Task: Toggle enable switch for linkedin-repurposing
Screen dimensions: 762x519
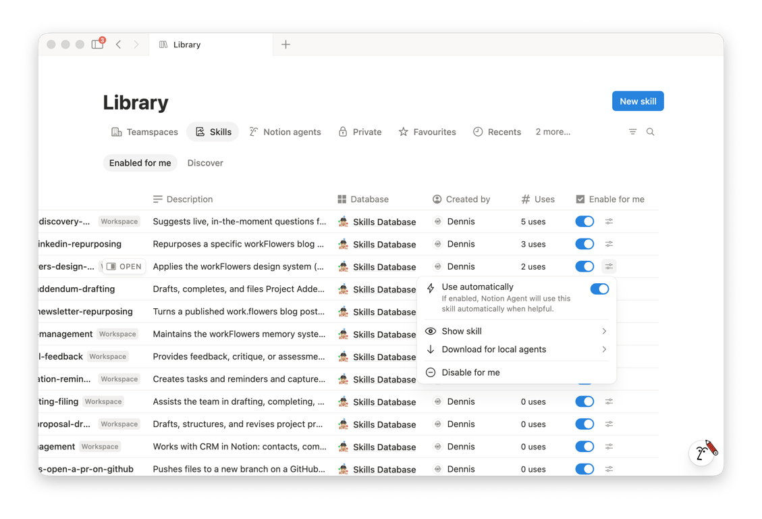Action: point(584,244)
